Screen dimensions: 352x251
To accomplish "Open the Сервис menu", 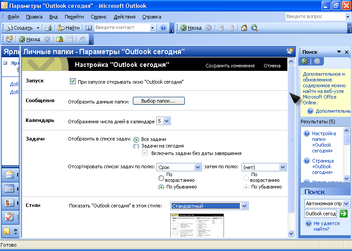I will [99, 17].
